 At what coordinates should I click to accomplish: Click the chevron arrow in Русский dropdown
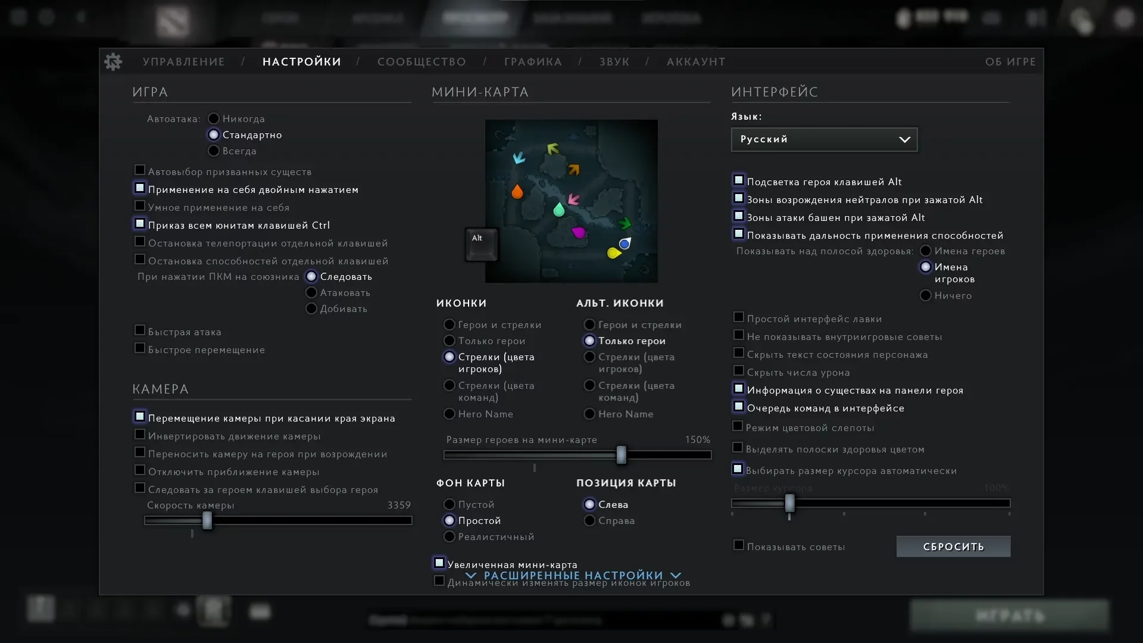[x=904, y=139]
